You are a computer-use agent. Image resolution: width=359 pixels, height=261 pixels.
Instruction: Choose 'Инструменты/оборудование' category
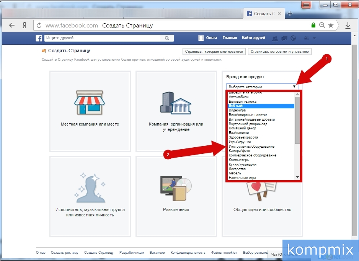point(261,147)
